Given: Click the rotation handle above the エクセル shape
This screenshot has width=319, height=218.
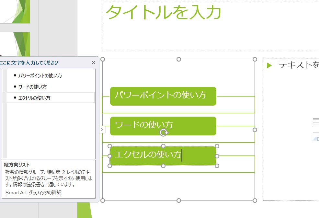Looking at the screenshot, I should [x=164, y=132].
